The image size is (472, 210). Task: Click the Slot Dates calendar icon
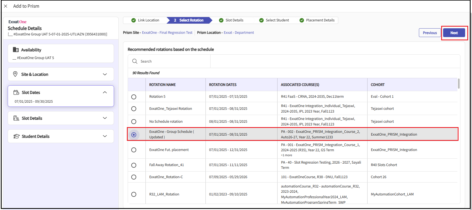(16, 93)
